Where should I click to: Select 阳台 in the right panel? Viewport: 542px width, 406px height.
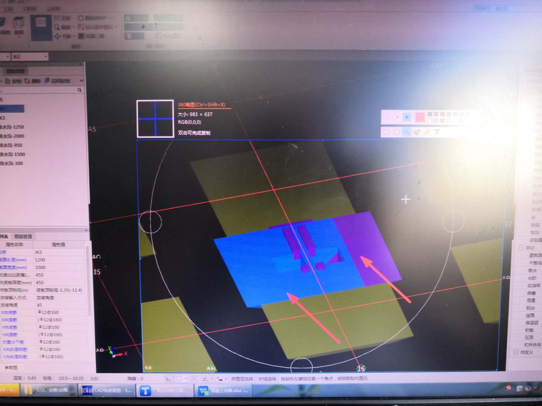point(530,308)
